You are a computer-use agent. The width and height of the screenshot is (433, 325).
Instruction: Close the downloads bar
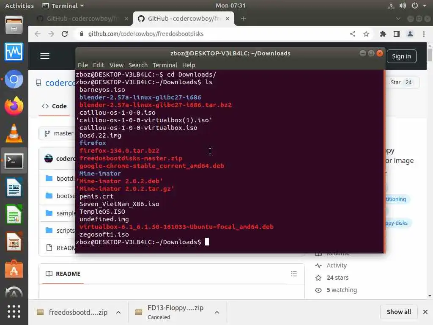click(425, 312)
